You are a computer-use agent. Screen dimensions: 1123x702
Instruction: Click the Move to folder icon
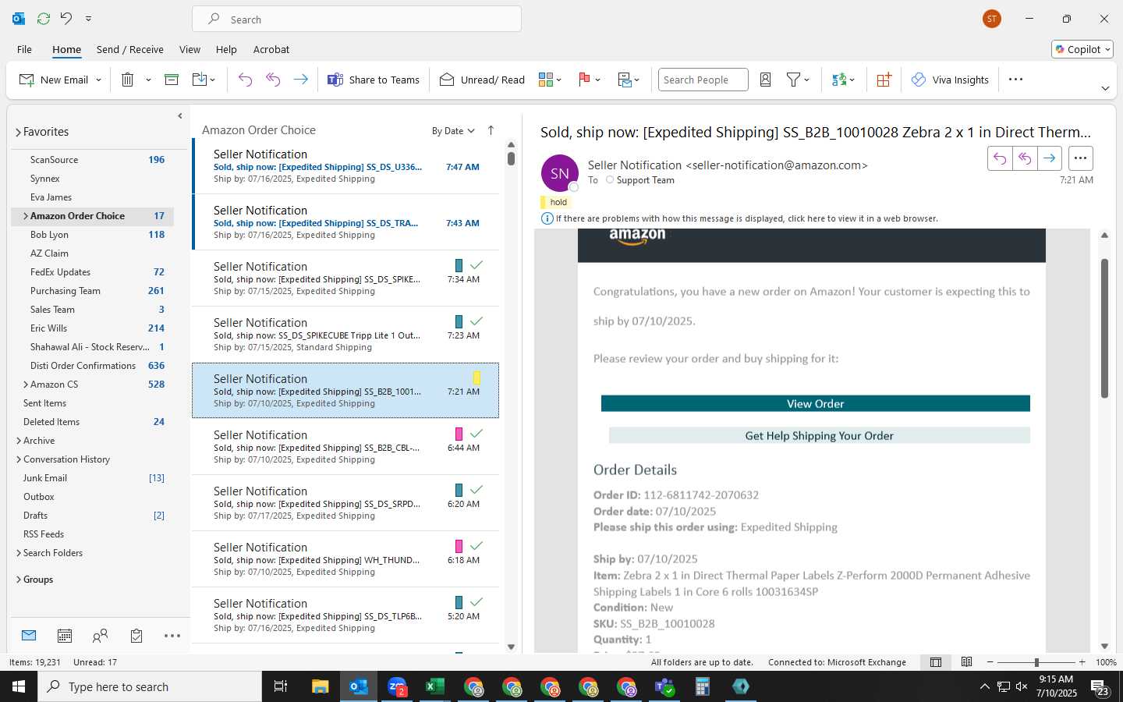point(200,80)
